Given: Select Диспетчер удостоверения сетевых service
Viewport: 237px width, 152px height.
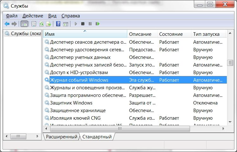Looking at the screenshot, I should click(135, 50).
